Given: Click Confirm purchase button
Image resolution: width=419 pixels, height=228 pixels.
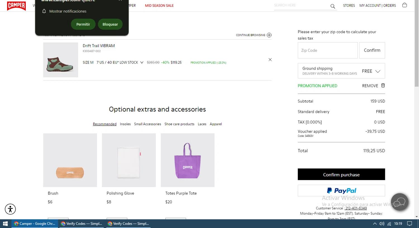Looking at the screenshot, I should tap(341, 174).
